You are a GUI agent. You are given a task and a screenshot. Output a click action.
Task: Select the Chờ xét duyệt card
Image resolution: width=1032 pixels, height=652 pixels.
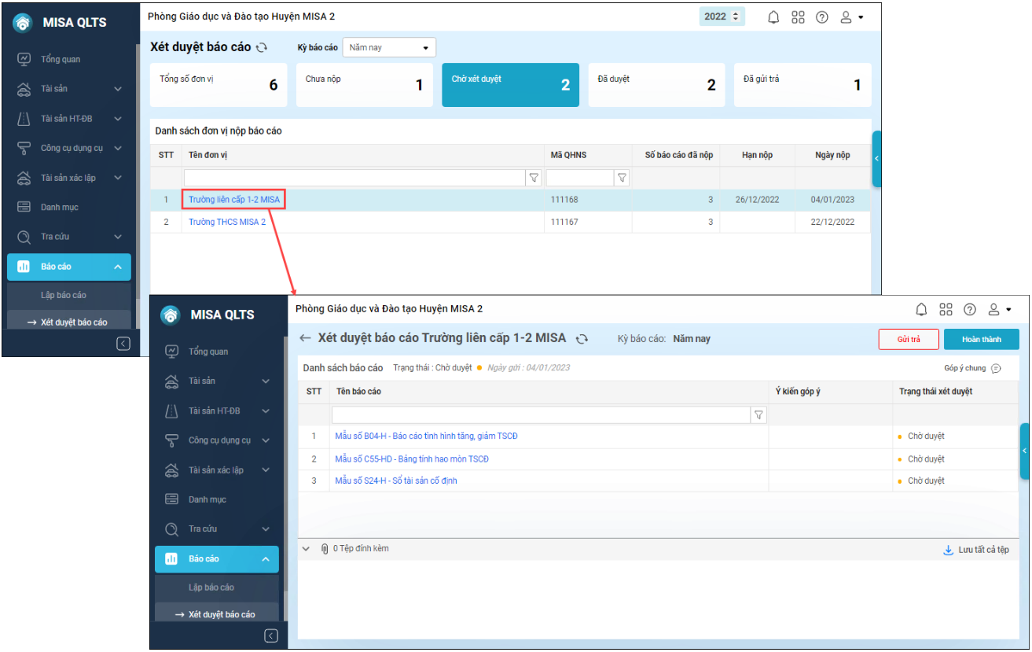click(x=511, y=85)
